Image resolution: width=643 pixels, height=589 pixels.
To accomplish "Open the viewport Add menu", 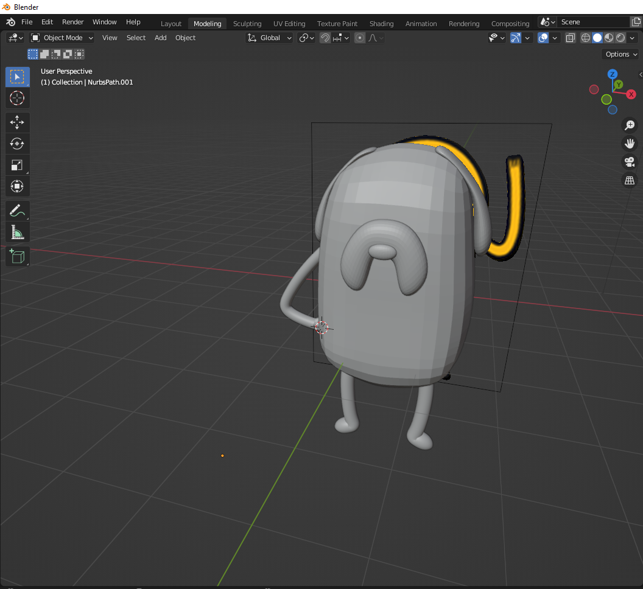I will coord(160,38).
